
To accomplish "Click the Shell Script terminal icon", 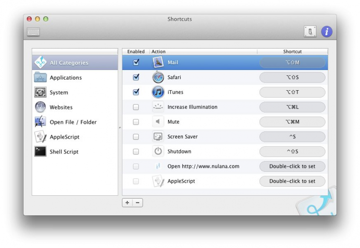I will (40, 152).
